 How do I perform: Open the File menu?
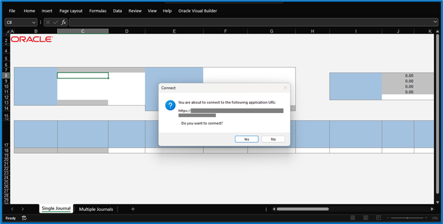point(12,11)
